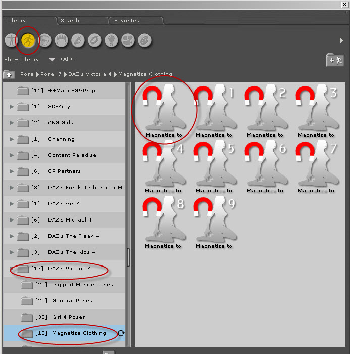The height and width of the screenshot is (354, 350).
Task: Click the folder tree scrollbar handle
Action: (128, 257)
